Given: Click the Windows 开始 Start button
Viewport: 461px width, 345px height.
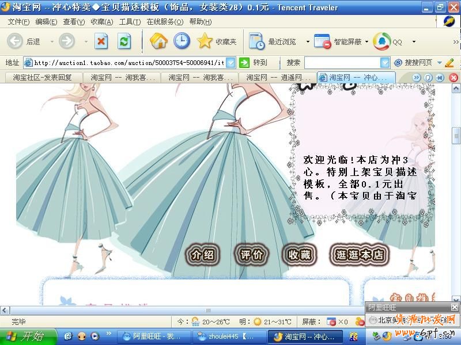Looking at the screenshot, I should pos(28,336).
